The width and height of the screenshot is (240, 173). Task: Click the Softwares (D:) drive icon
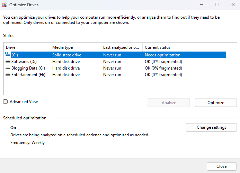click(8, 62)
